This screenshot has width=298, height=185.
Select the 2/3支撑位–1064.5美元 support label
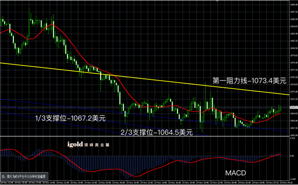tap(157, 132)
